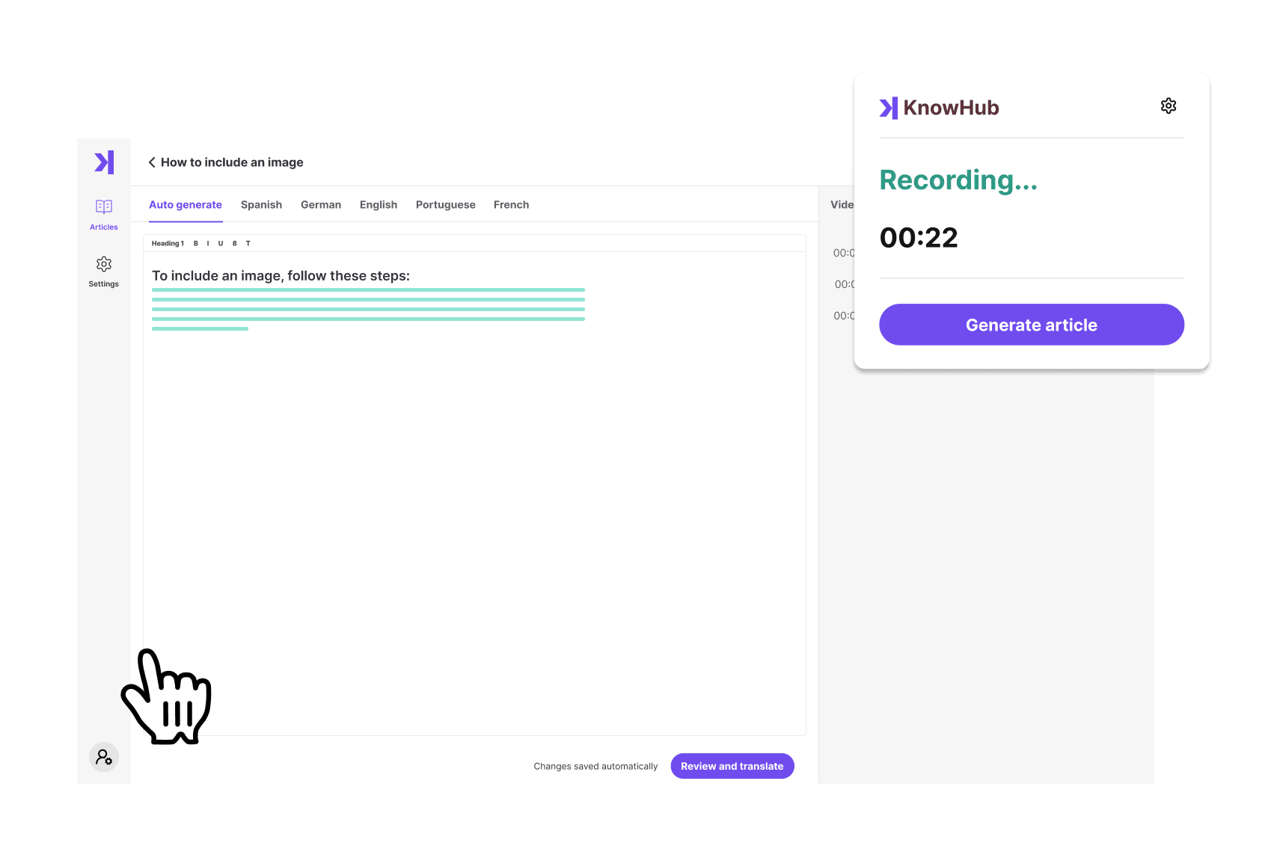Screen dimensions: 1286x855
Task: Open the Portuguese translation tab
Action: click(x=445, y=205)
